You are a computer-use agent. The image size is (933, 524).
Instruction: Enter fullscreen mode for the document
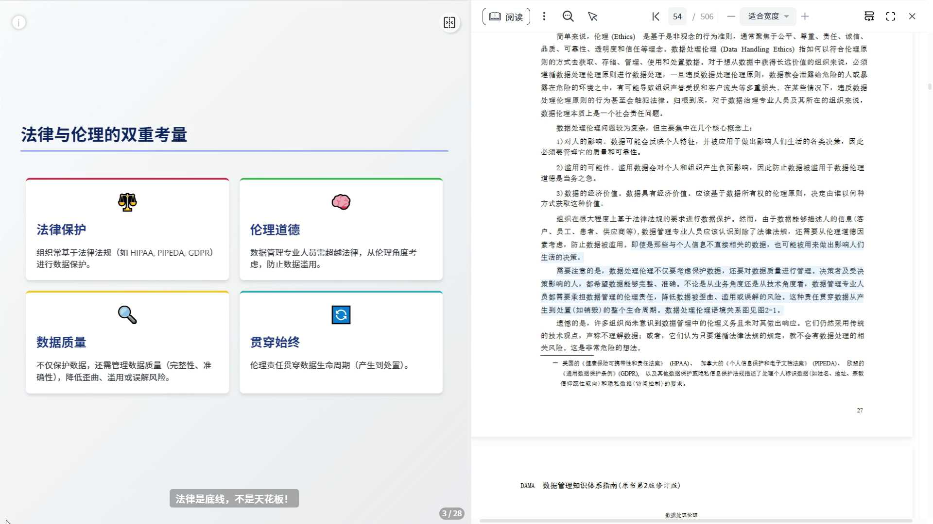[890, 16]
